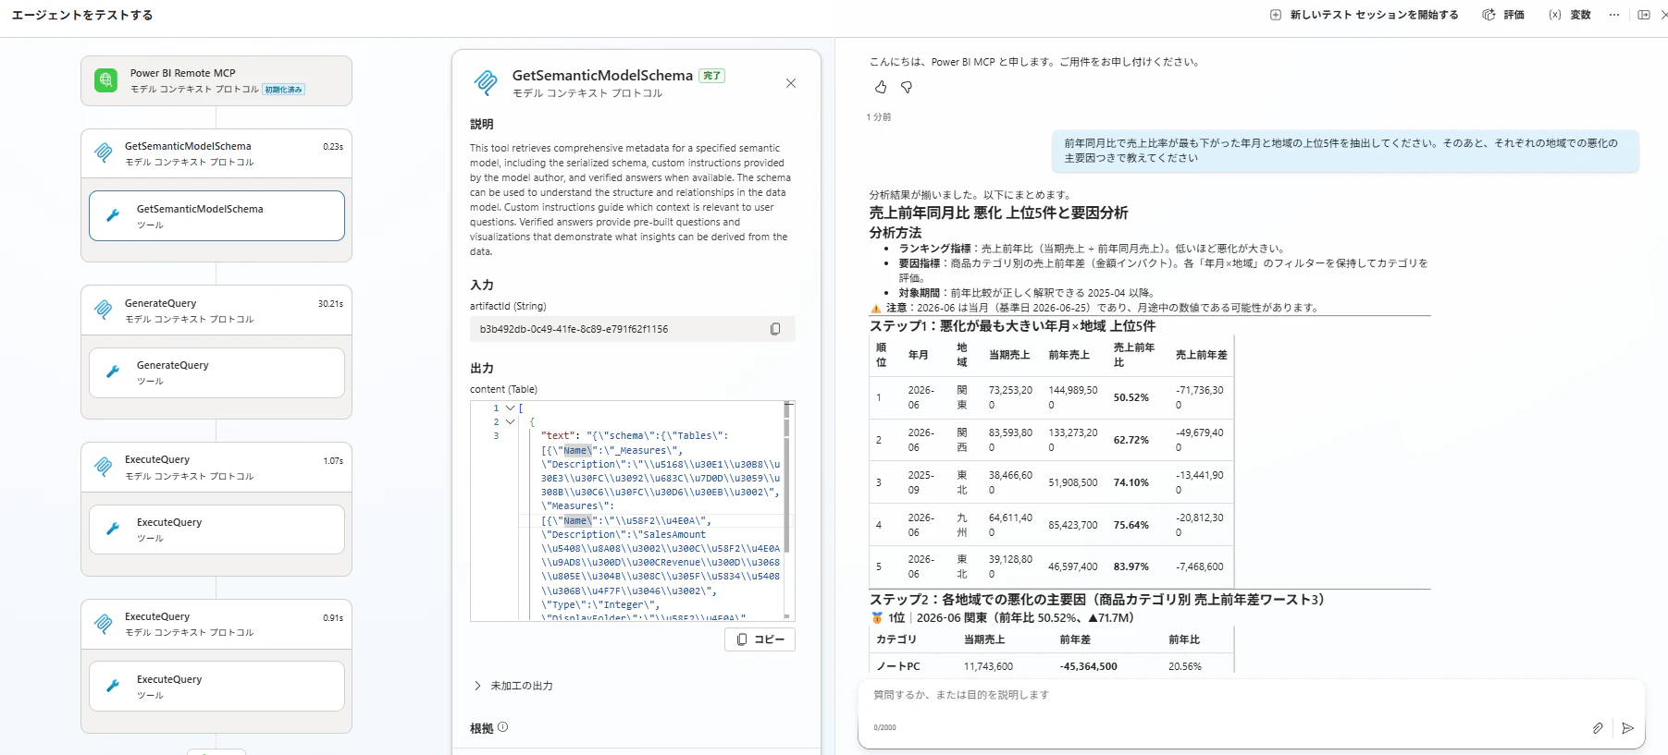1668x755 pixels.
Task: Click the 85,423,700 previous-year sales cell
Action: (x=1073, y=525)
